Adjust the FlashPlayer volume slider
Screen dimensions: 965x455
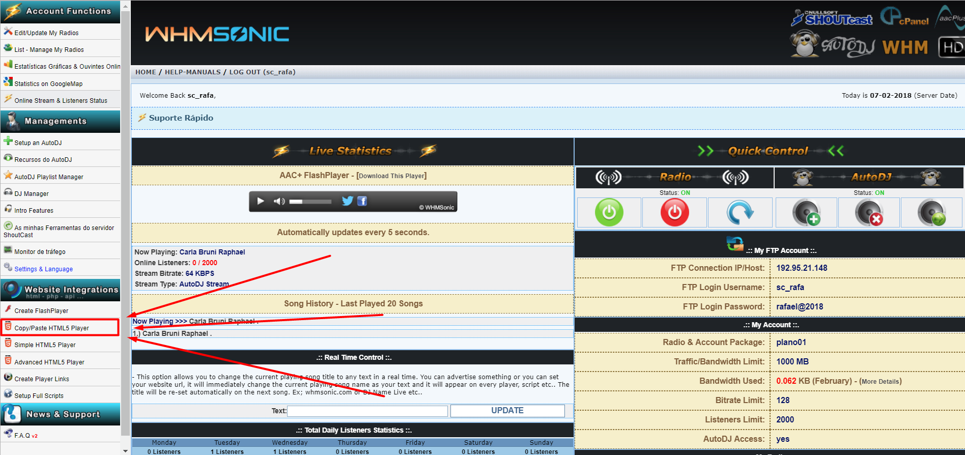(310, 202)
